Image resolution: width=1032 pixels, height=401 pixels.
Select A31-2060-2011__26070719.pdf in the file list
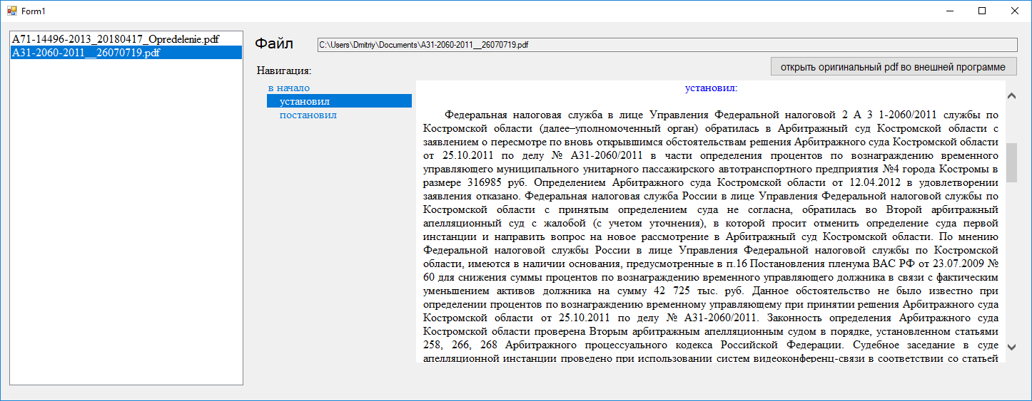click(x=86, y=53)
